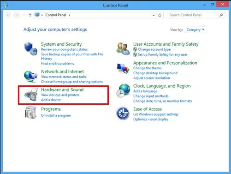Image resolution: width=231 pixels, height=174 pixels.
Task: Click Optimize visual display
Action: 151,119
